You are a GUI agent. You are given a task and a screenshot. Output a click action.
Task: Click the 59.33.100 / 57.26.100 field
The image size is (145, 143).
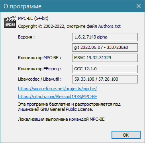(105, 79)
